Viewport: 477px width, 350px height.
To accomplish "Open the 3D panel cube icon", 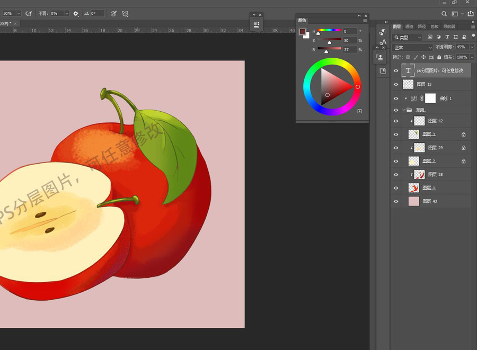I will point(257,24).
